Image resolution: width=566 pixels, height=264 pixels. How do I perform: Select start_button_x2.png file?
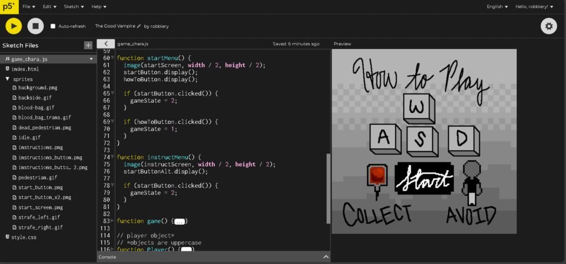pos(45,197)
